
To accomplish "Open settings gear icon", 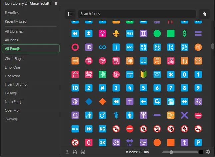I will (x=208, y=152).
